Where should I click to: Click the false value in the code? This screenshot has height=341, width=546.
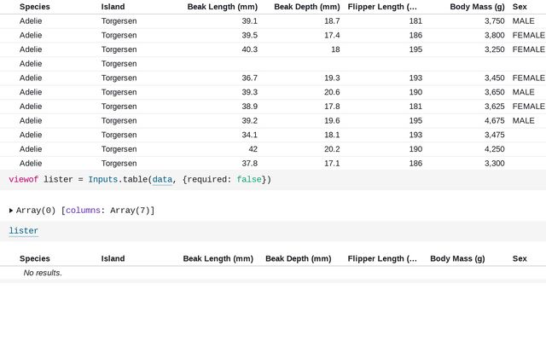[x=249, y=180]
